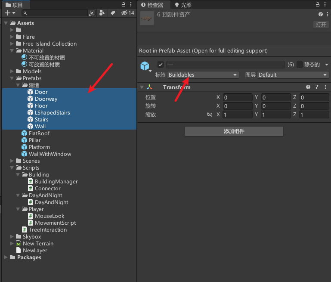Image resolution: width=331 pixels, height=282 pixels.
Task: Click the 位置 X value field
Action: click(238, 97)
